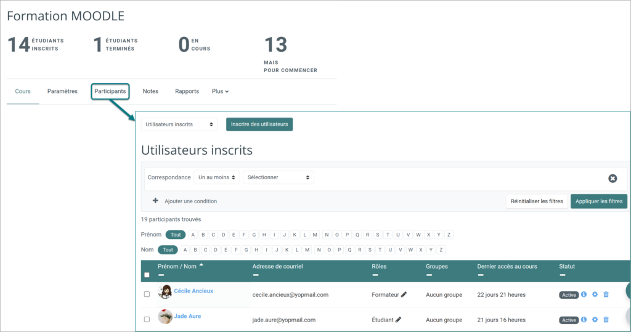Open the Participants tab
The height and width of the screenshot is (332, 631).
pos(110,91)
